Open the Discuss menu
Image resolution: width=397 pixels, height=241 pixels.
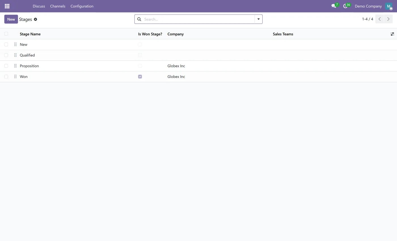(x=39, y=6)
